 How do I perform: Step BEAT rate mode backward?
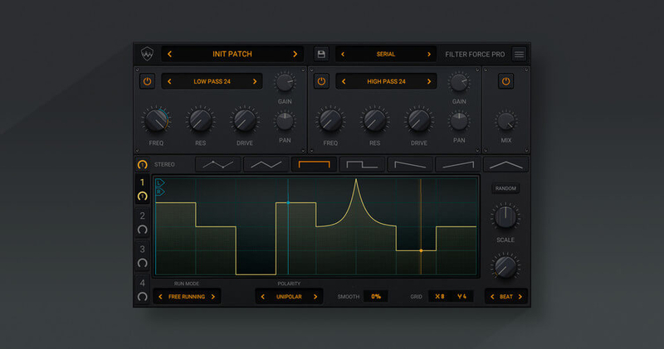tap(492, 297)
